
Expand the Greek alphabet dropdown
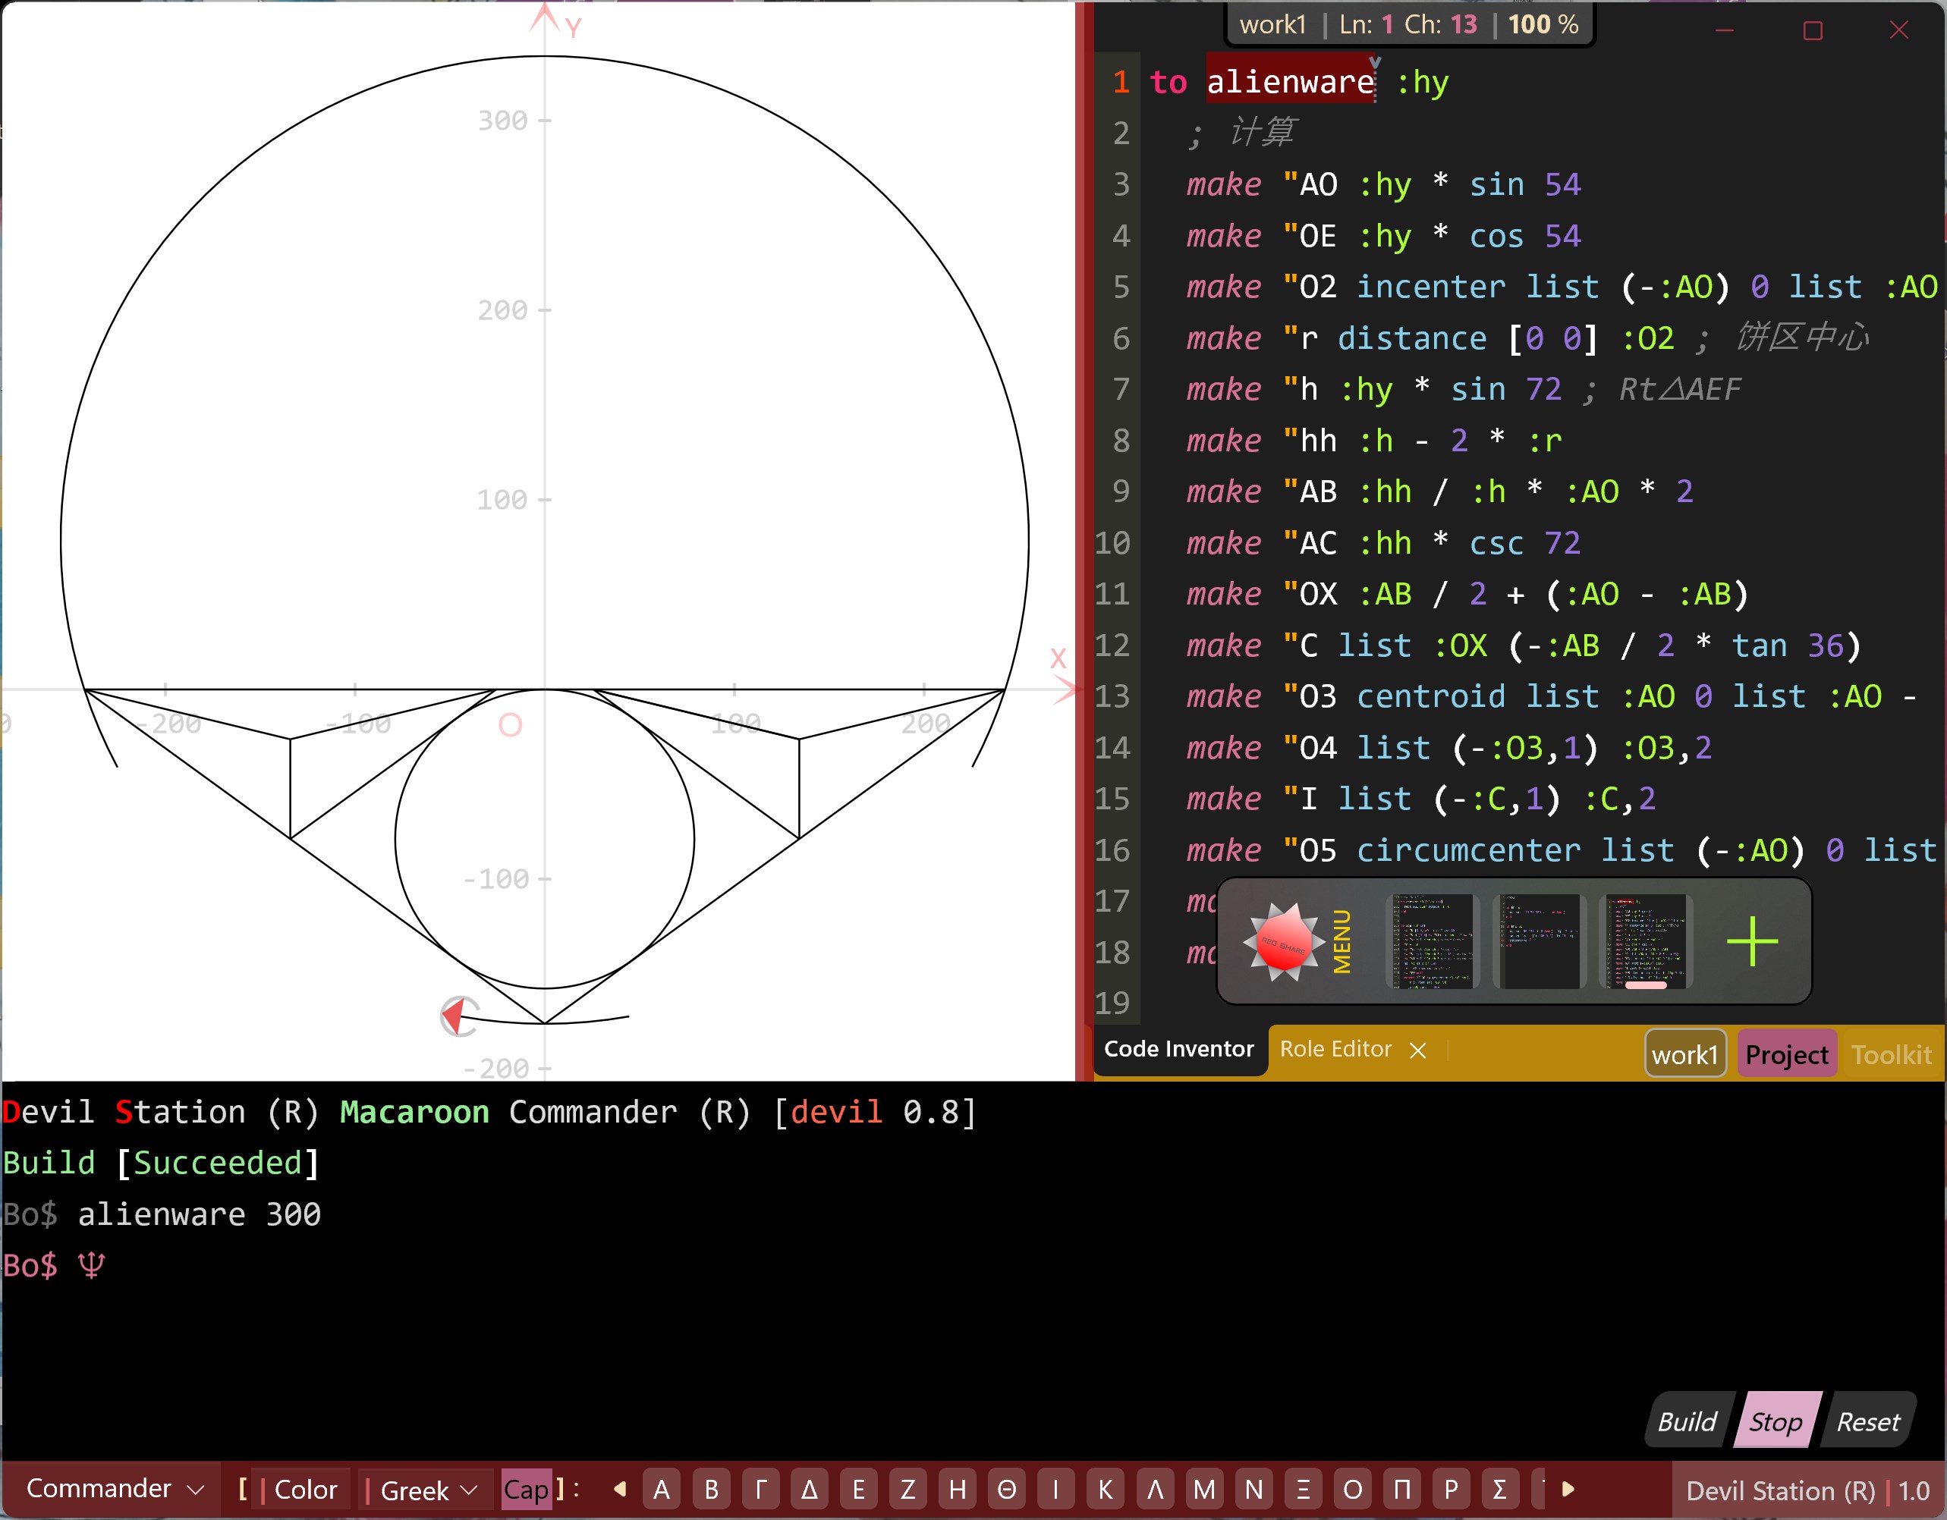tap(428, 1490)
